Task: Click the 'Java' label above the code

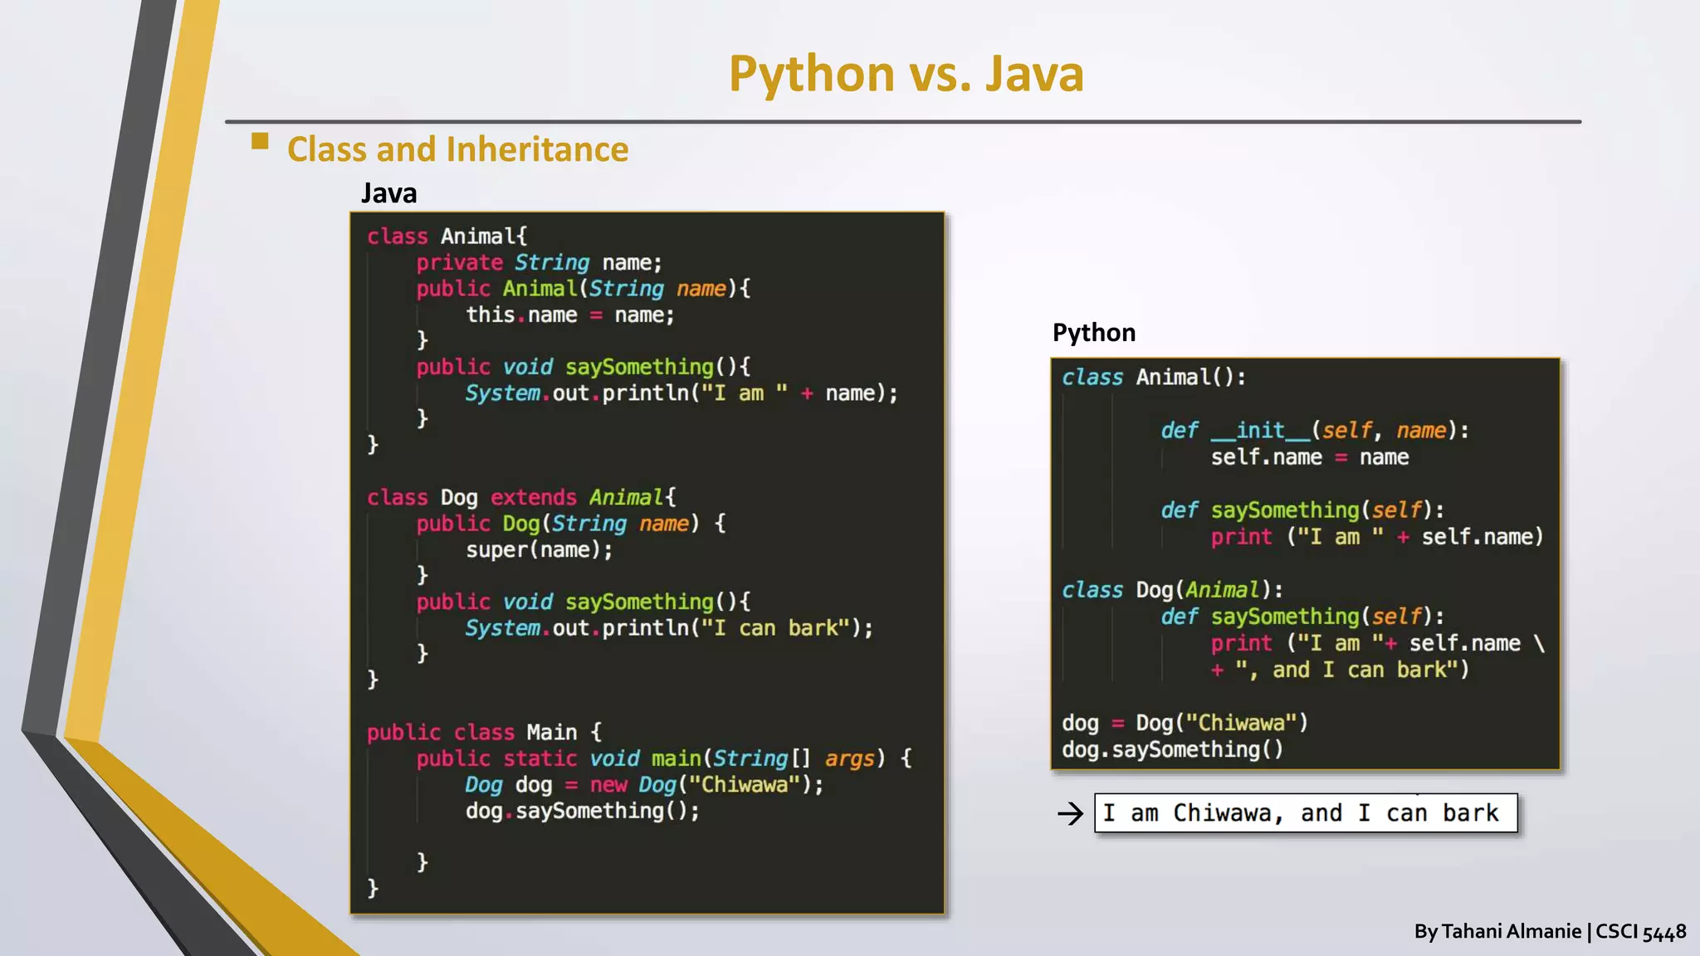Action: pos(388,193)
